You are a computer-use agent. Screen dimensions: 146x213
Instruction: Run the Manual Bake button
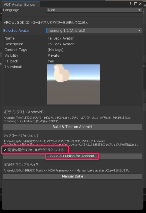pos(73,176)
